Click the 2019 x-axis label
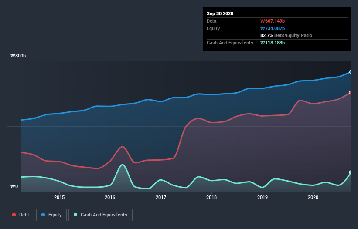The height and width of the screenshot is (229, 358). click(263, 197)
